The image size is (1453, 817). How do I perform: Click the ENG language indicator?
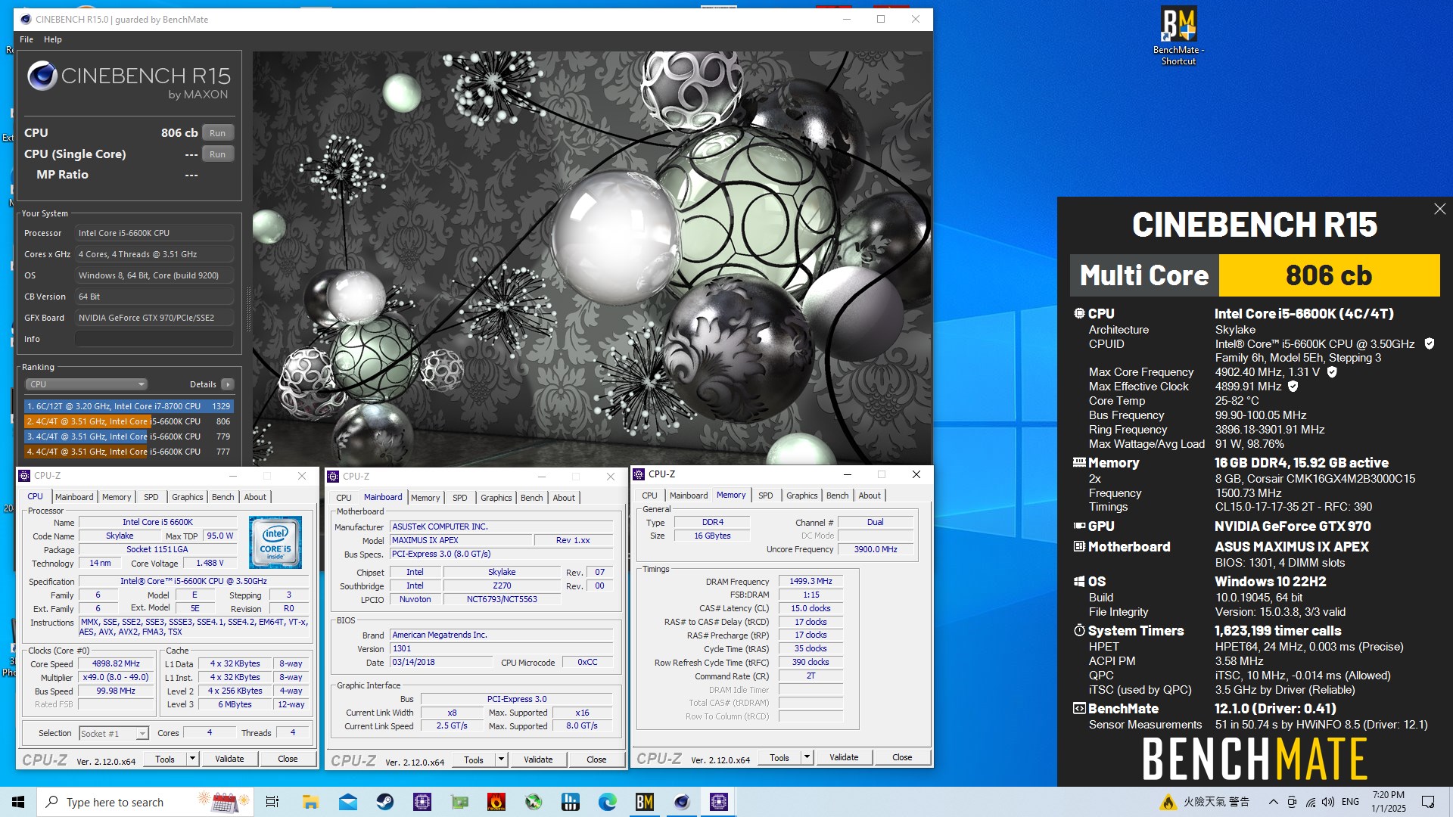1351,802
